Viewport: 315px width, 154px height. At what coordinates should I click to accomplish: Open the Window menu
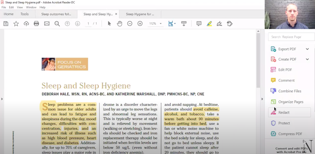(31, 7)
